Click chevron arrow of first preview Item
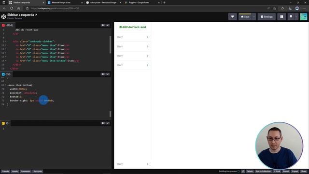Image resolution: width=309 pixels, height=174 pixels. (x=147, y=37)
